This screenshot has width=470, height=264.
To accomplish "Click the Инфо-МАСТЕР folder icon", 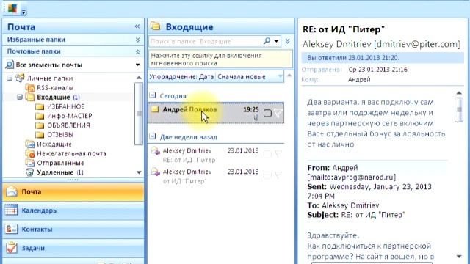I will pos(40,116).
